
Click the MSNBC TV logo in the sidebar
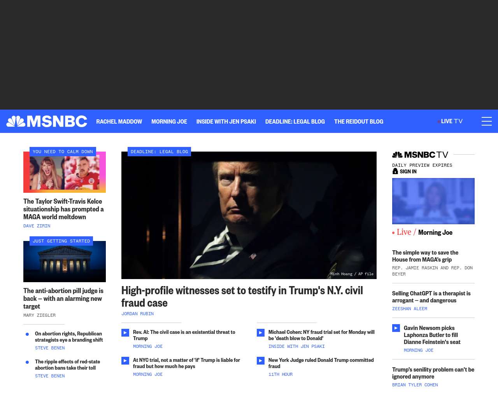coord(420,155)
